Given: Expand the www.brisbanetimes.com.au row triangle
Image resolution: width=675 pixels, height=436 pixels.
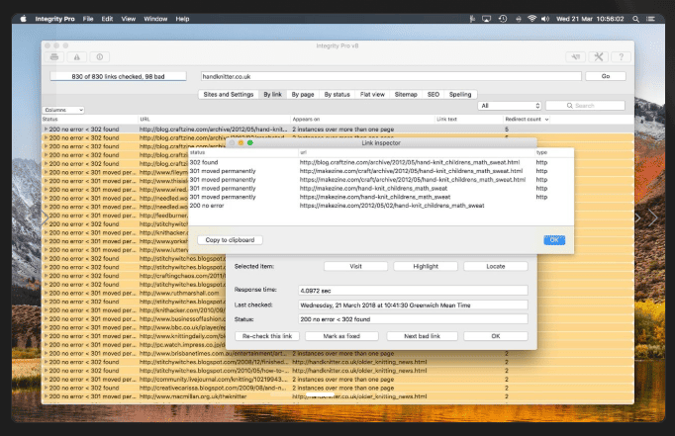Looking at the screenshot, I should click(46, 353).
